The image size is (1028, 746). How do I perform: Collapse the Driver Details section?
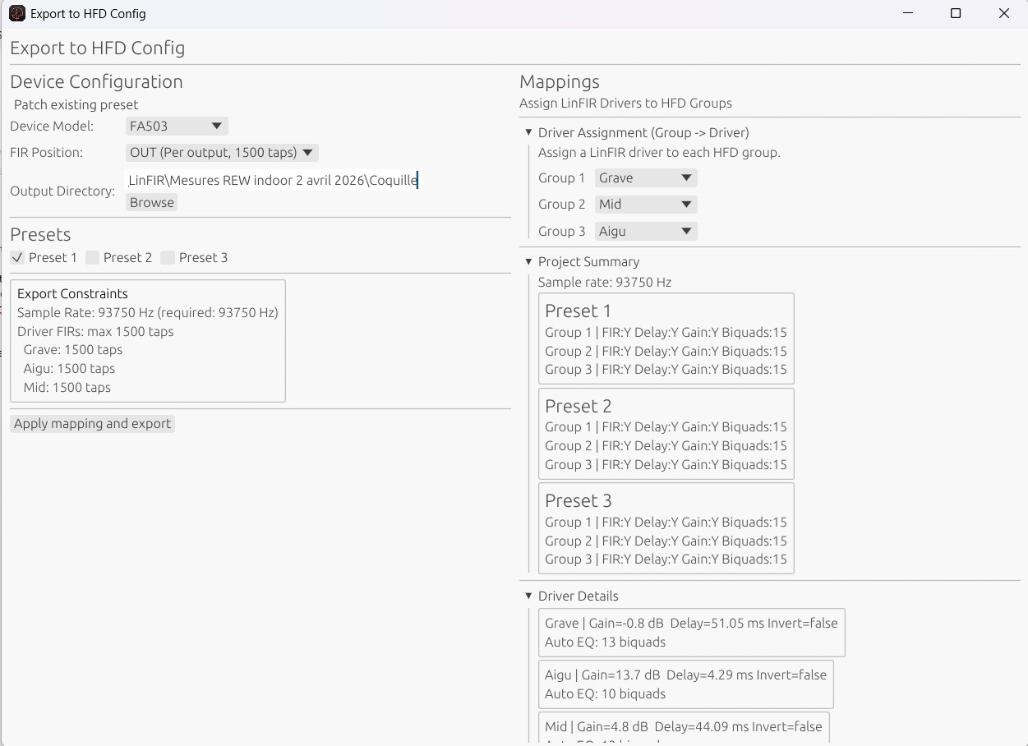[x=528, y=596]
